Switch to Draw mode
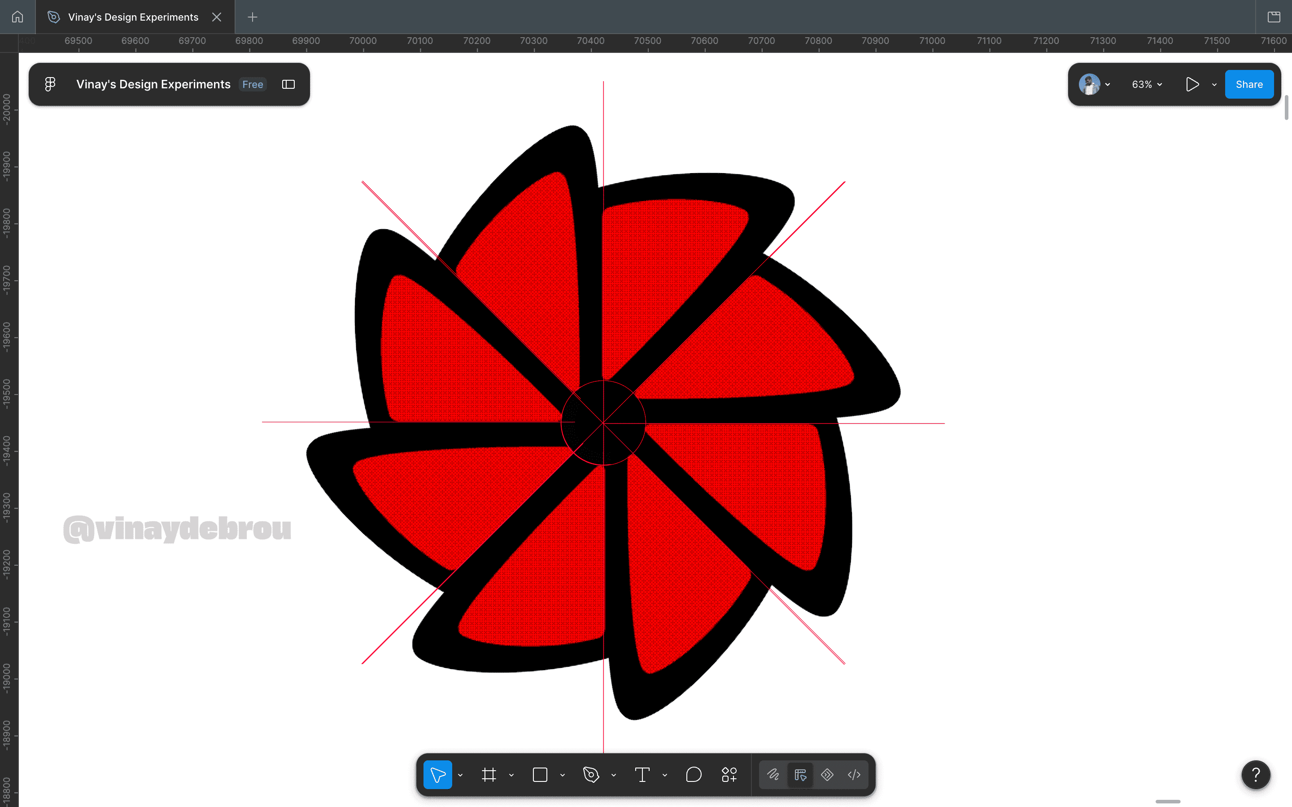1292x807 pixels. [x=773, y=774]
